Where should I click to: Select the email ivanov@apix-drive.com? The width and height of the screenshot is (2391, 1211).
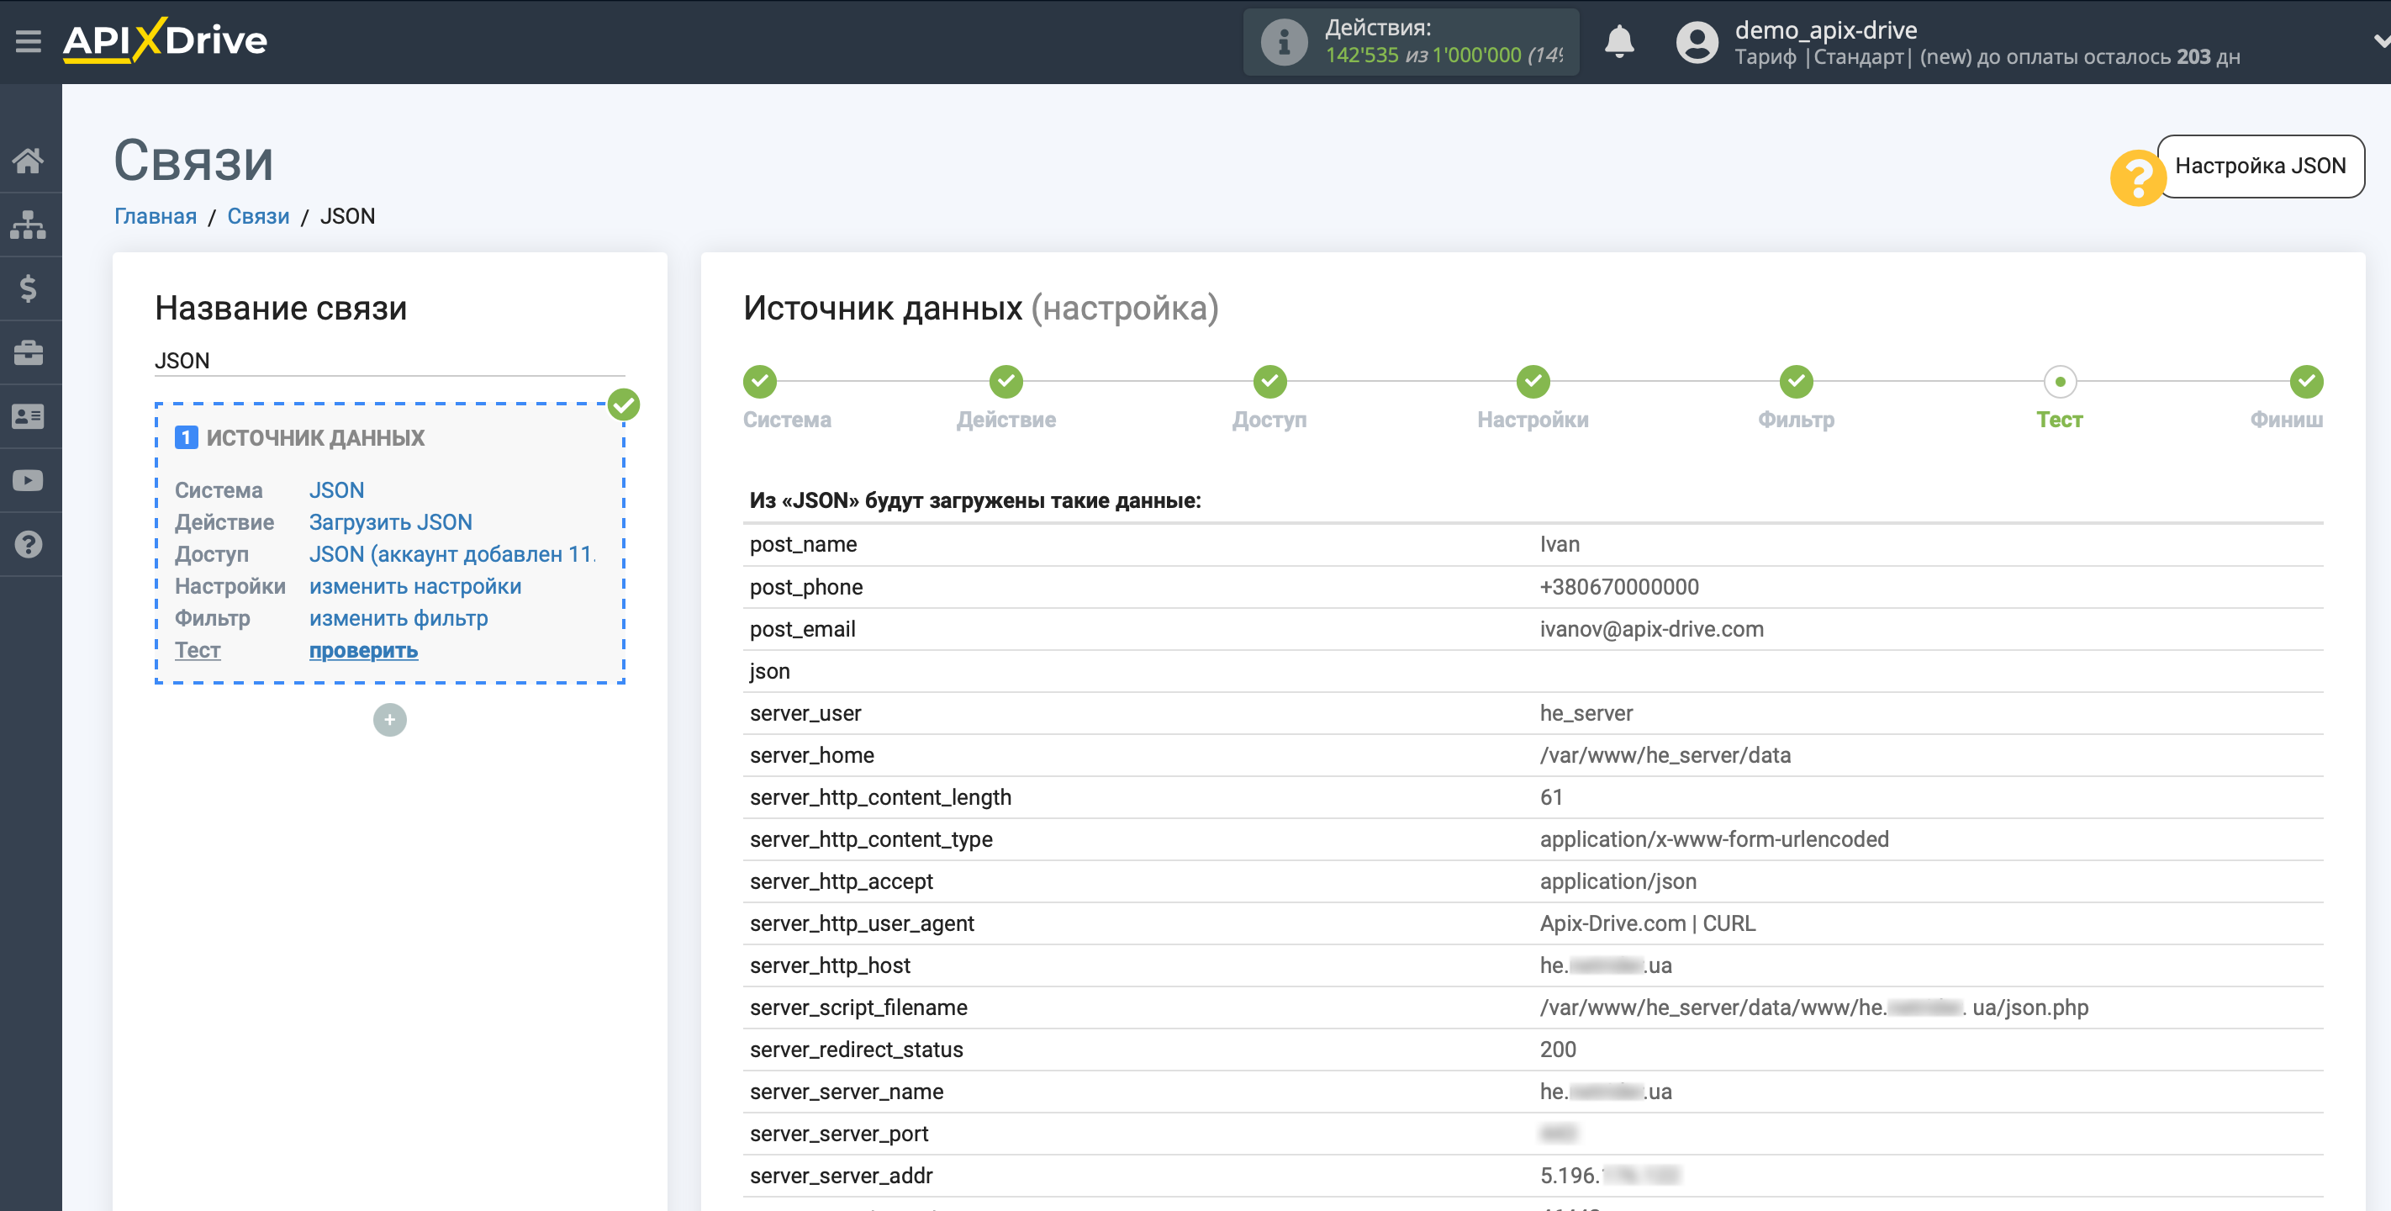click(x=1651, y=629)
